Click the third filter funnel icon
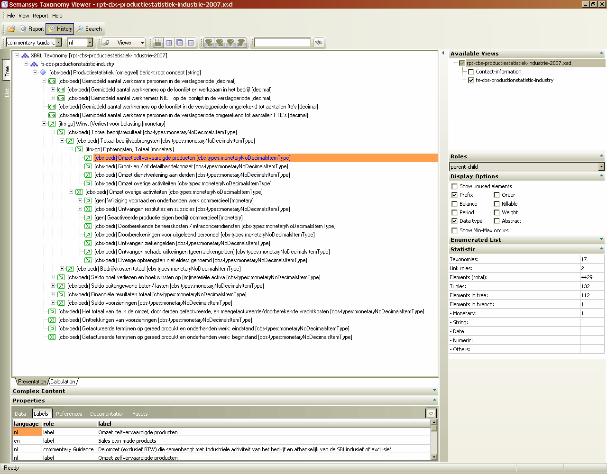607x474 pixels. (230, 43)
